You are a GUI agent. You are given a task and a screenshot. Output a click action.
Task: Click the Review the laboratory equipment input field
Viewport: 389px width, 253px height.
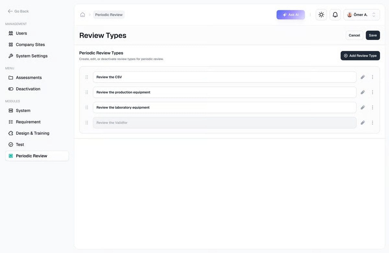(x=224, y=107)
